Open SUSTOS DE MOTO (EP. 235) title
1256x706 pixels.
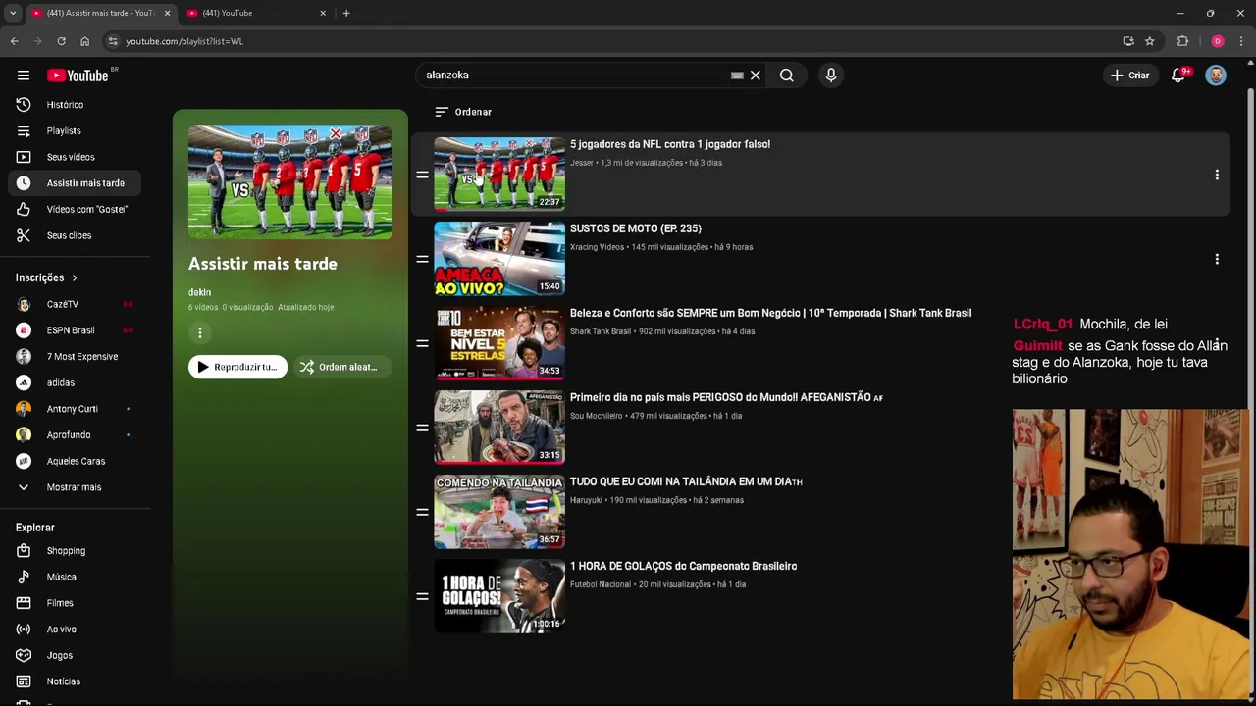point(636,228)
